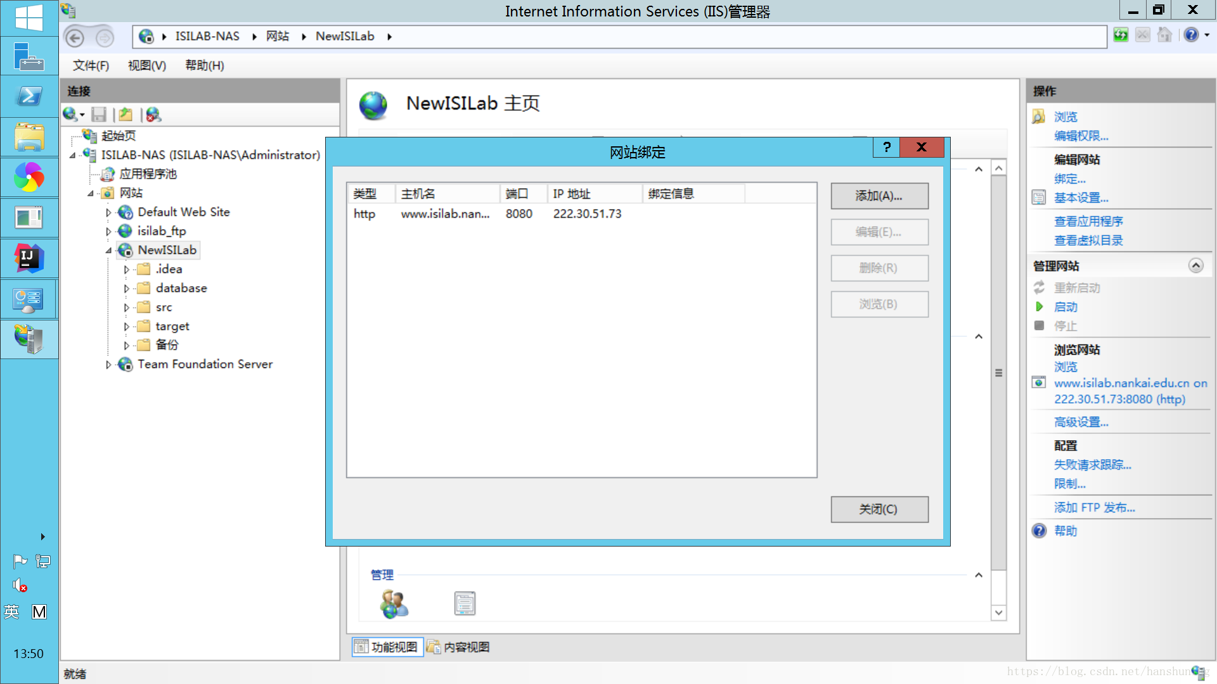Select the src folder in tree
This screenshot has width=1217, height=684.
pos(164,307)
